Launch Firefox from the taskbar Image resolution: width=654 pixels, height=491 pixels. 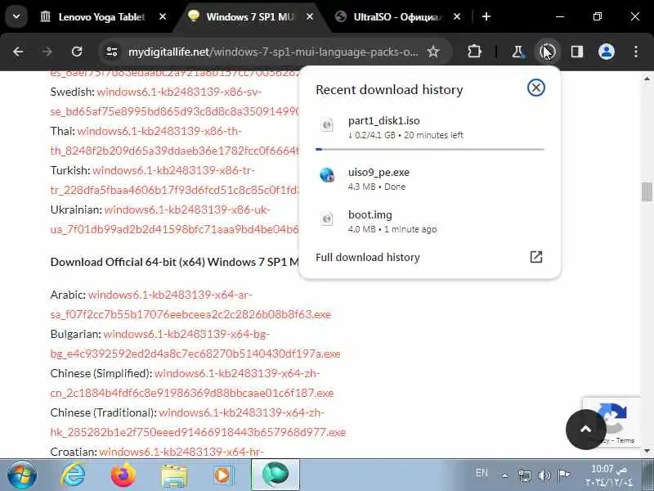click(x=123, y=475)
